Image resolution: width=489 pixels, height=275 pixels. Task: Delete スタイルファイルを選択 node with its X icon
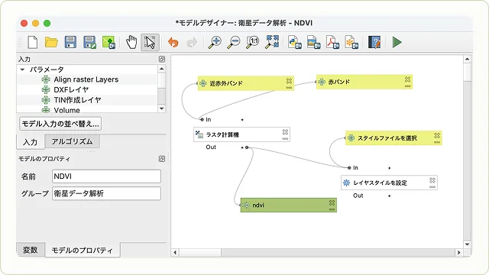436,135
